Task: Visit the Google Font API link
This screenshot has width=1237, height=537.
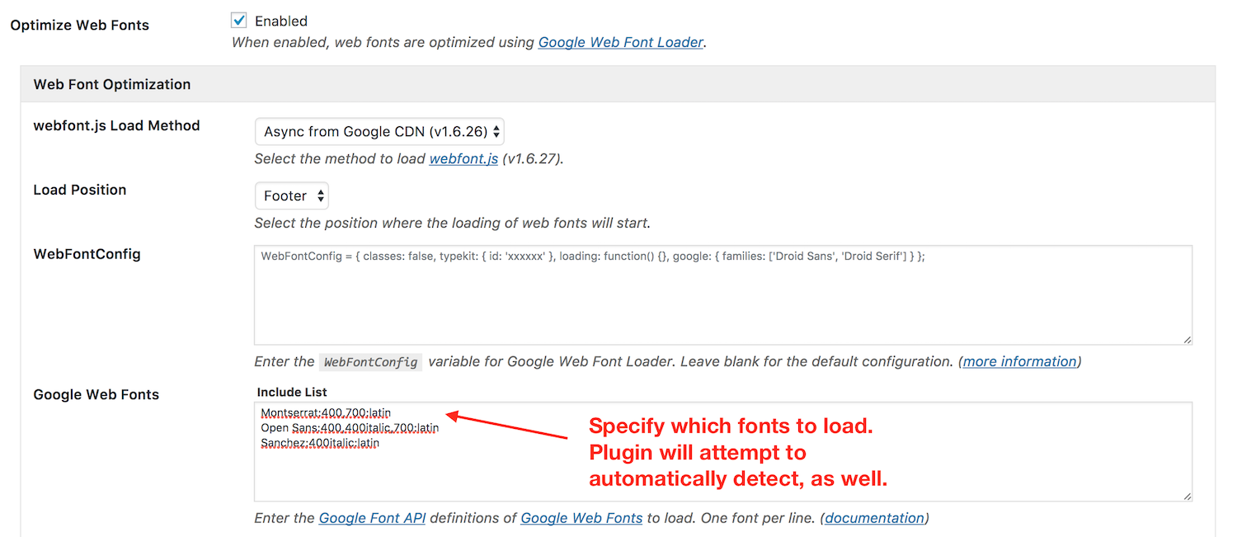Action: 372,518
